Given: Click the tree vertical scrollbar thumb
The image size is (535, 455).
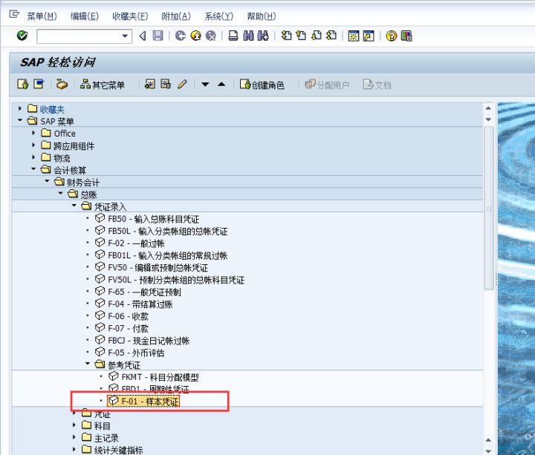Looking at the screenshot, I should pos(489,208).
